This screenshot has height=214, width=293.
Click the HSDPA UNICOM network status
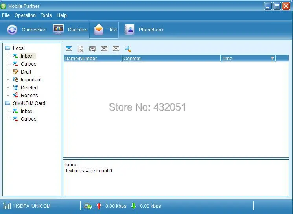[x=32, y=206]
